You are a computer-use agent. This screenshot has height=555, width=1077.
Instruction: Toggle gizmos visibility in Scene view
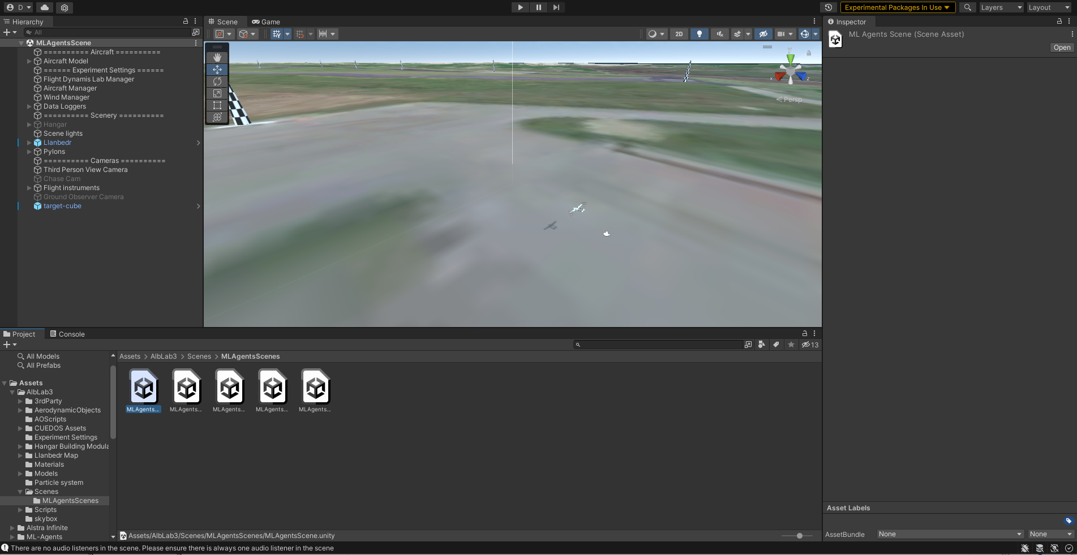805,34
